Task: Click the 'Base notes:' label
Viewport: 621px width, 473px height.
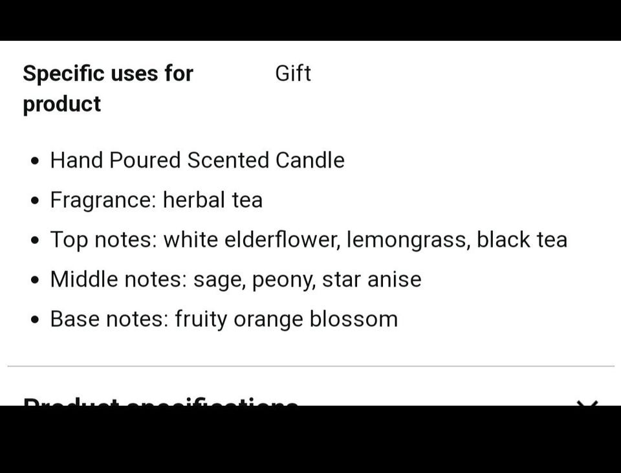Action: 109,320
